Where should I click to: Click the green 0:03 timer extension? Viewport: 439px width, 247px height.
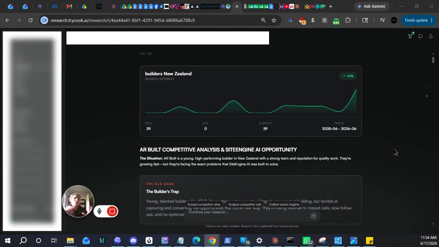(336, 21)
